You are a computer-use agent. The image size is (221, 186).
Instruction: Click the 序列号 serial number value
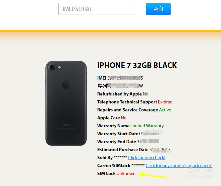click(127, 86)
